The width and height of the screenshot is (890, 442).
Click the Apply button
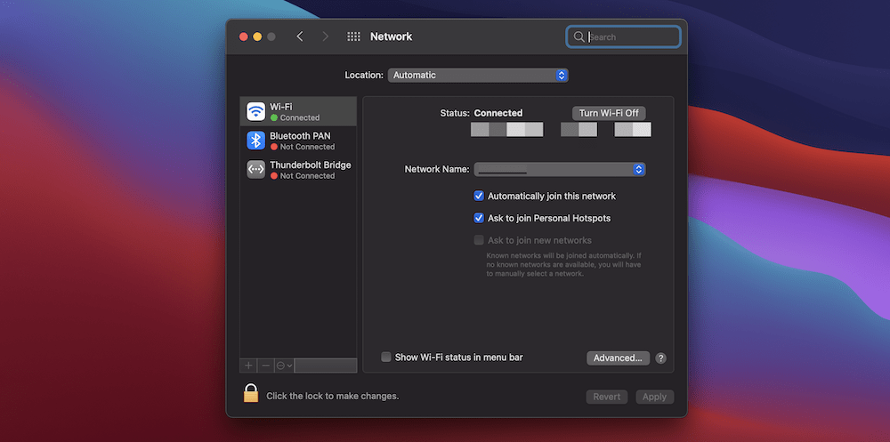654,397
